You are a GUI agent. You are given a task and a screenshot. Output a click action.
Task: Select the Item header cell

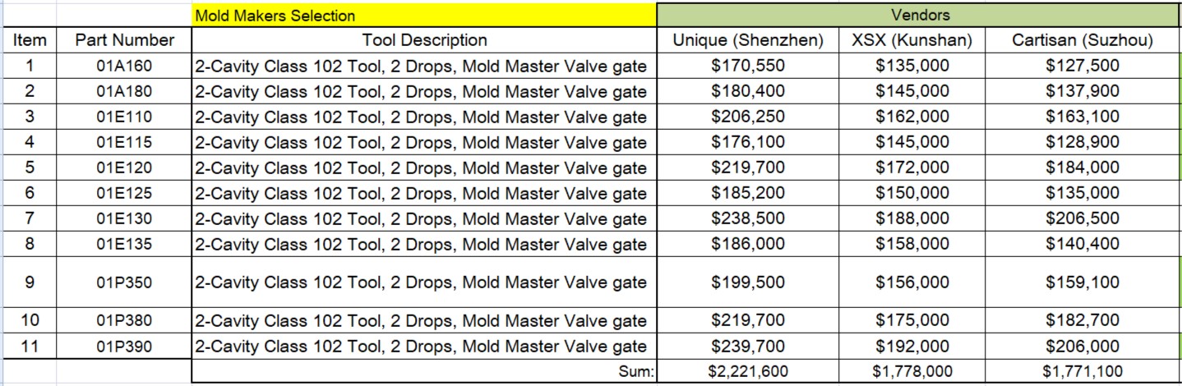pos(29,40)
